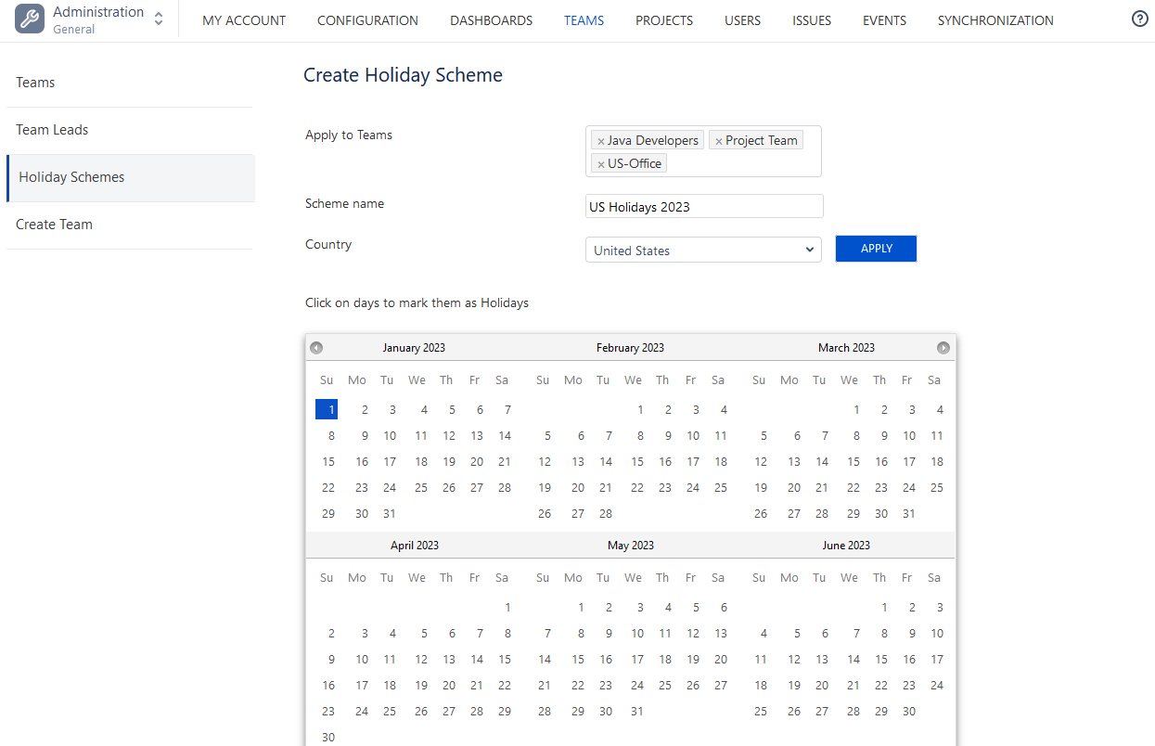Mark January 16 as holiday
1155x746 pixels.
coord(362,461)
